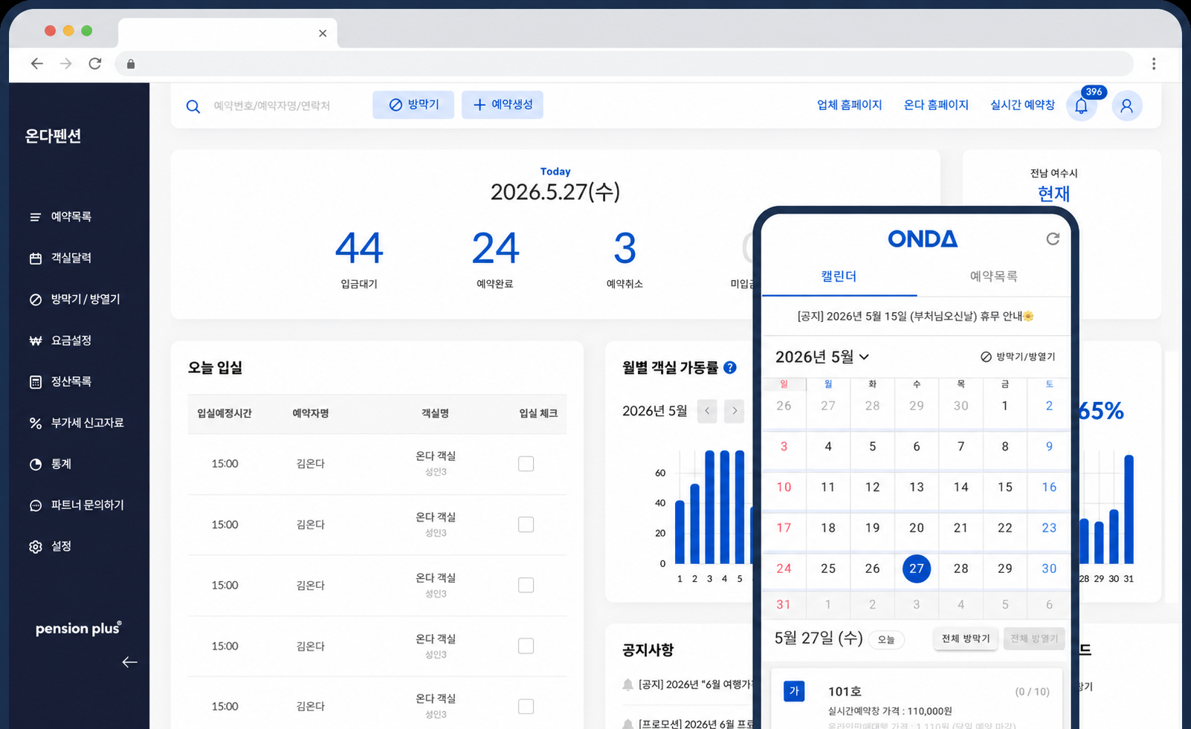Open the [프로모션] 2026년 6월 notice
This screenshot has height=729, width=1191.
(695, 723)
